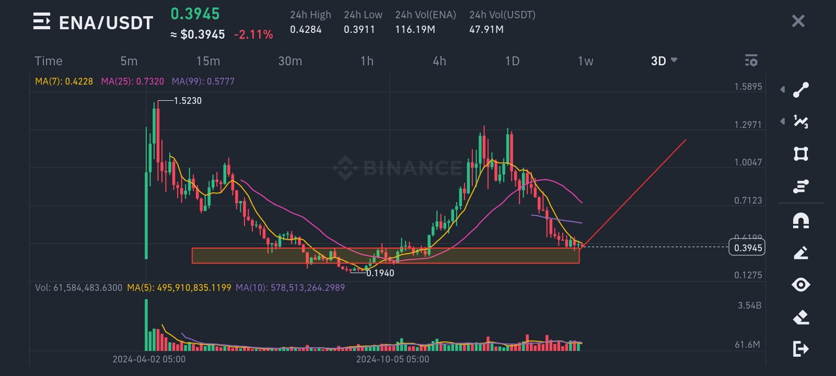836x376 pixels.
Task: Click the 3.54B volume axis label
Action: click(x=750, y=305)
